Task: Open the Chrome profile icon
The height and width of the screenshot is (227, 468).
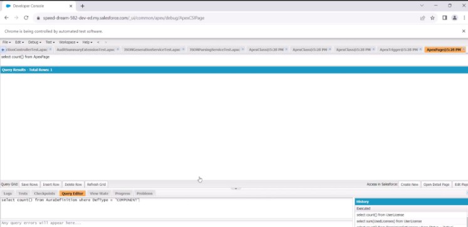Action: point(455,18)
